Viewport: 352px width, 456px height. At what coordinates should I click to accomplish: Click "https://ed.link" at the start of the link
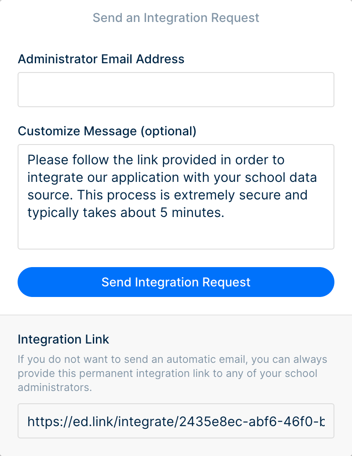(72, 421)
